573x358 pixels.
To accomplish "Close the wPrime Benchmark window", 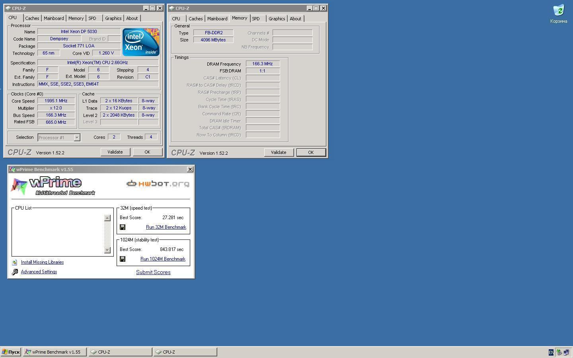I will point(190,169).
